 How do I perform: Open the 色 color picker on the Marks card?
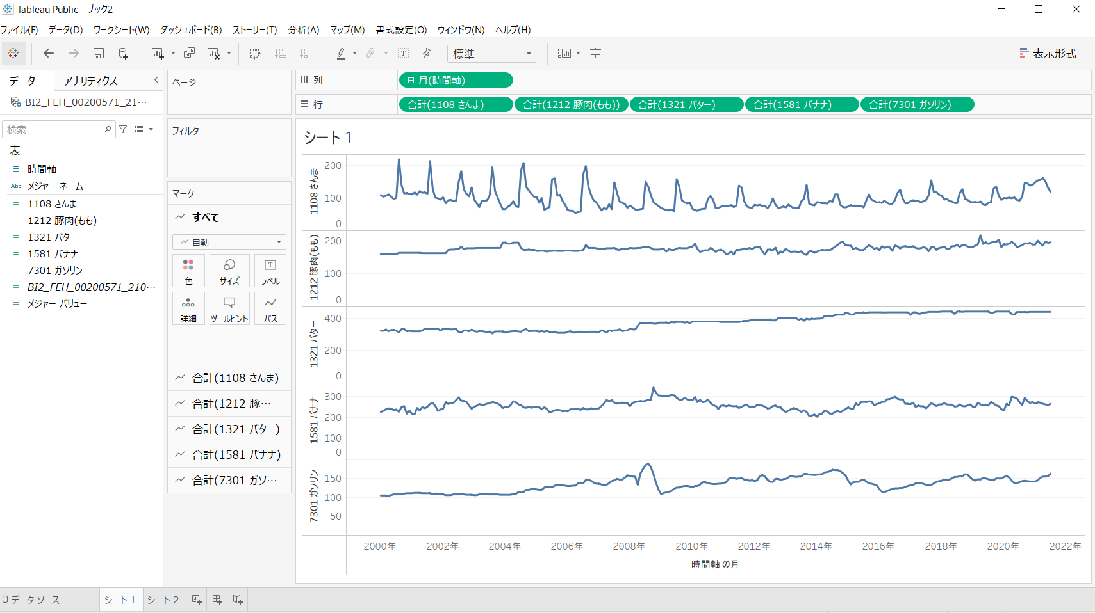pyautogui.click(x=188, y=271)
